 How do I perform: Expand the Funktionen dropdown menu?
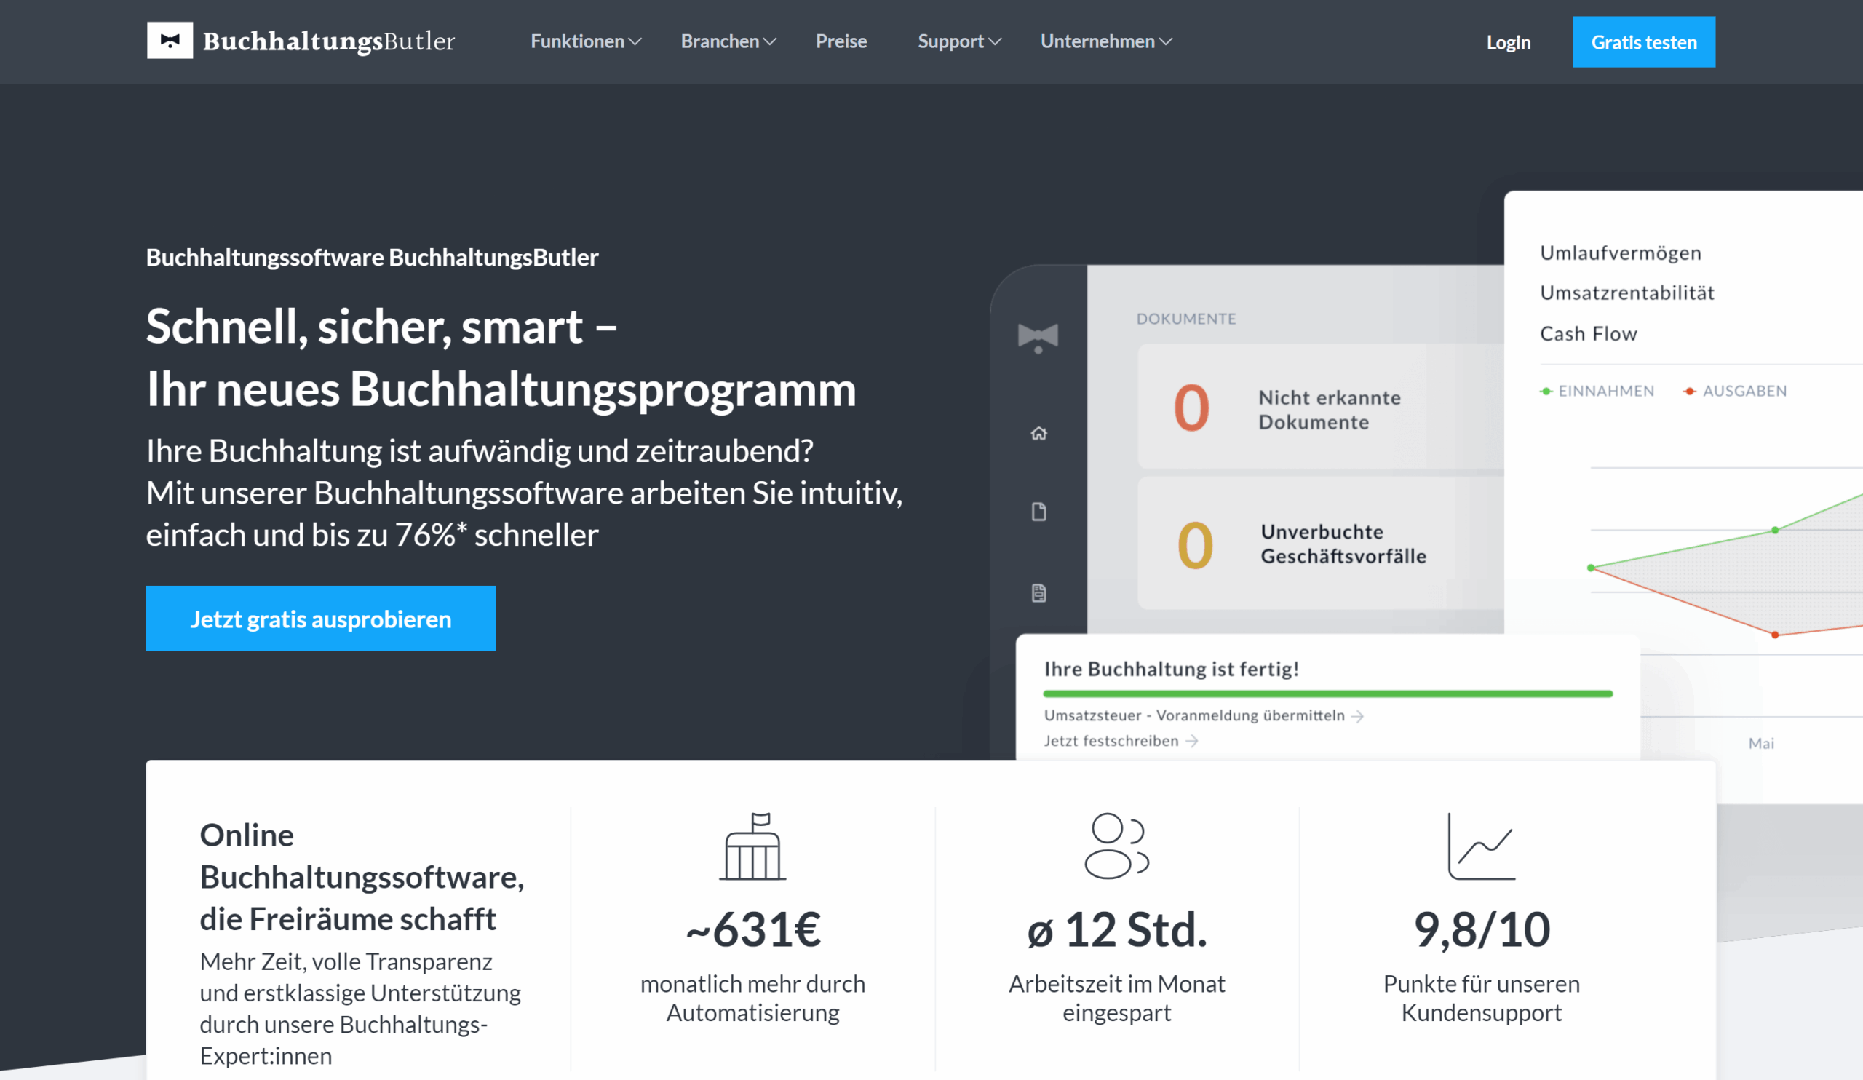point(586,41)
